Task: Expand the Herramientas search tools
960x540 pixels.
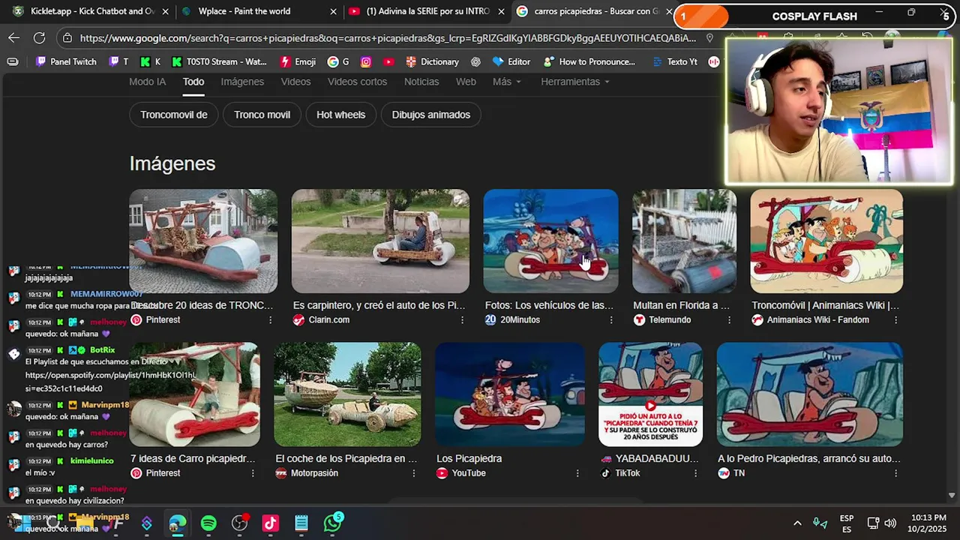Action: click(x=575, y=82)
